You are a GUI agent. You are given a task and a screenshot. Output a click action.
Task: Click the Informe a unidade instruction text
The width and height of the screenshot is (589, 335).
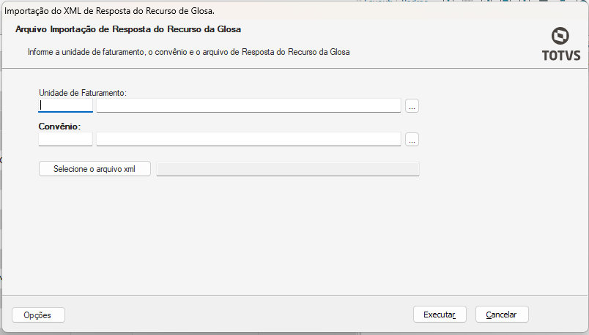click(189, 53)
